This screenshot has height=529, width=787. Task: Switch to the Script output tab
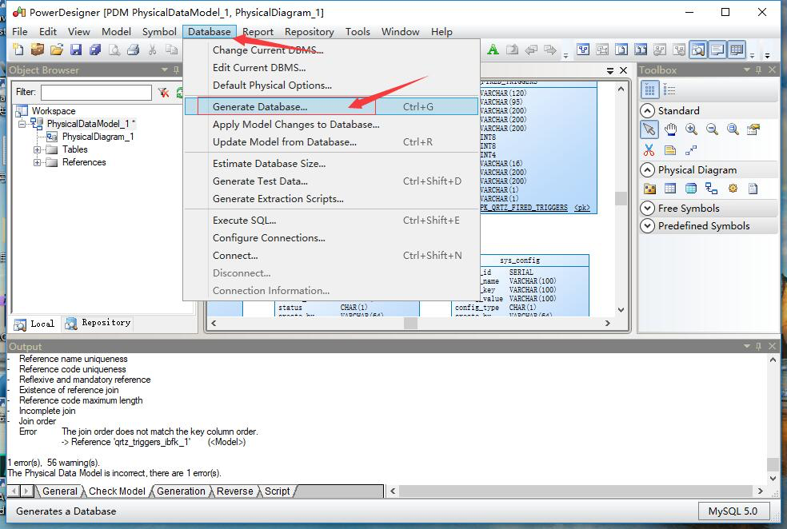coord(277,491)
